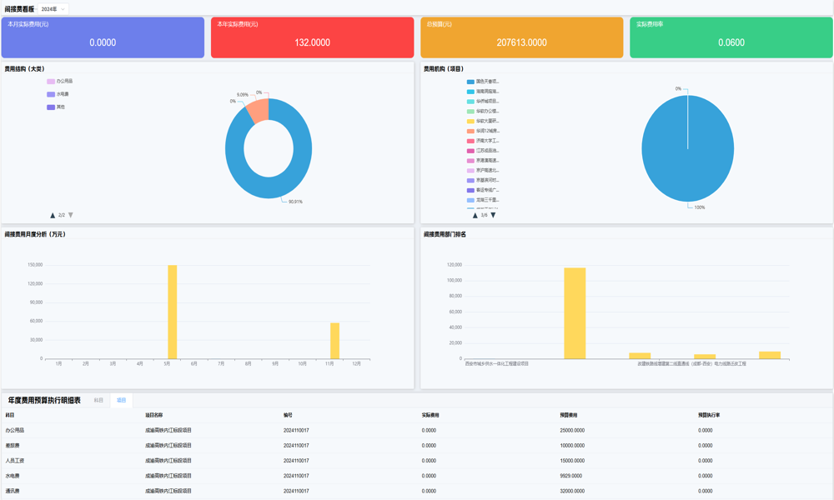Toggle the 济南大学 legend entry
The width and height of the screenshot is (834, 500).
pyautogui.click(x=484, y=141)
